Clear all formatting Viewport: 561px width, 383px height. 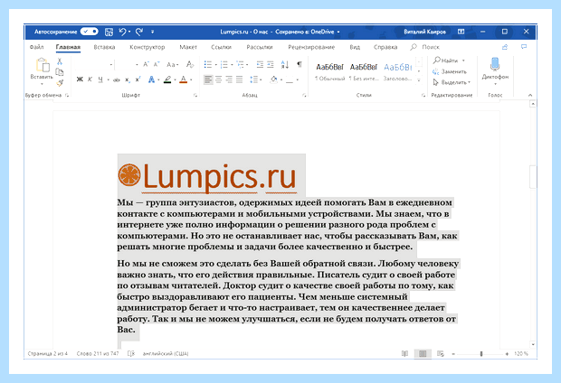pyautogui.click(x=190, y=65)
